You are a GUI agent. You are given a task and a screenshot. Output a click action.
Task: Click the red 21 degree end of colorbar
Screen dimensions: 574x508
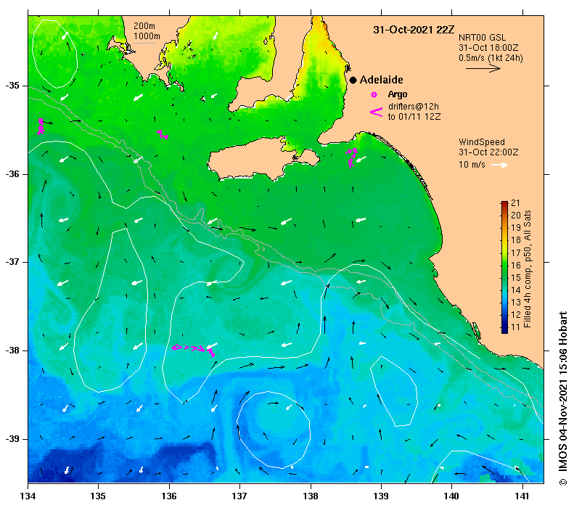pyautogui.click(x=504, y=203)
